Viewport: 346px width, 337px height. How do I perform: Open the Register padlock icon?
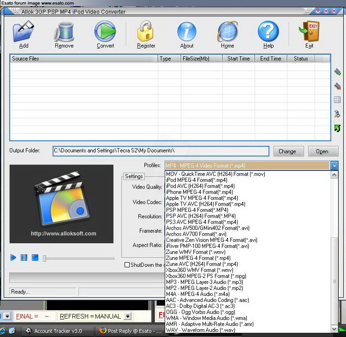click(x=145, y=31)
